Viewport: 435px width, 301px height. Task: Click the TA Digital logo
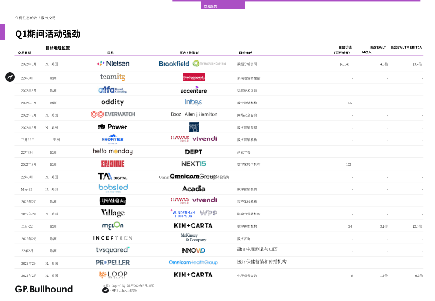click(113, 176)
